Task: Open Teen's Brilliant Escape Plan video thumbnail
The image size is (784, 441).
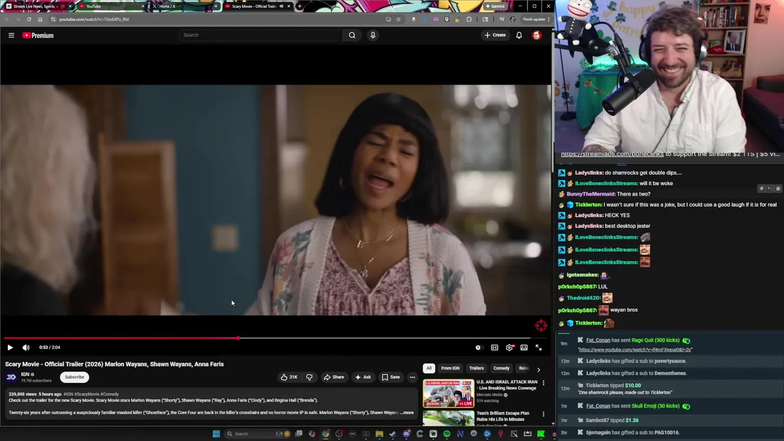Action: tap(448, 418)
